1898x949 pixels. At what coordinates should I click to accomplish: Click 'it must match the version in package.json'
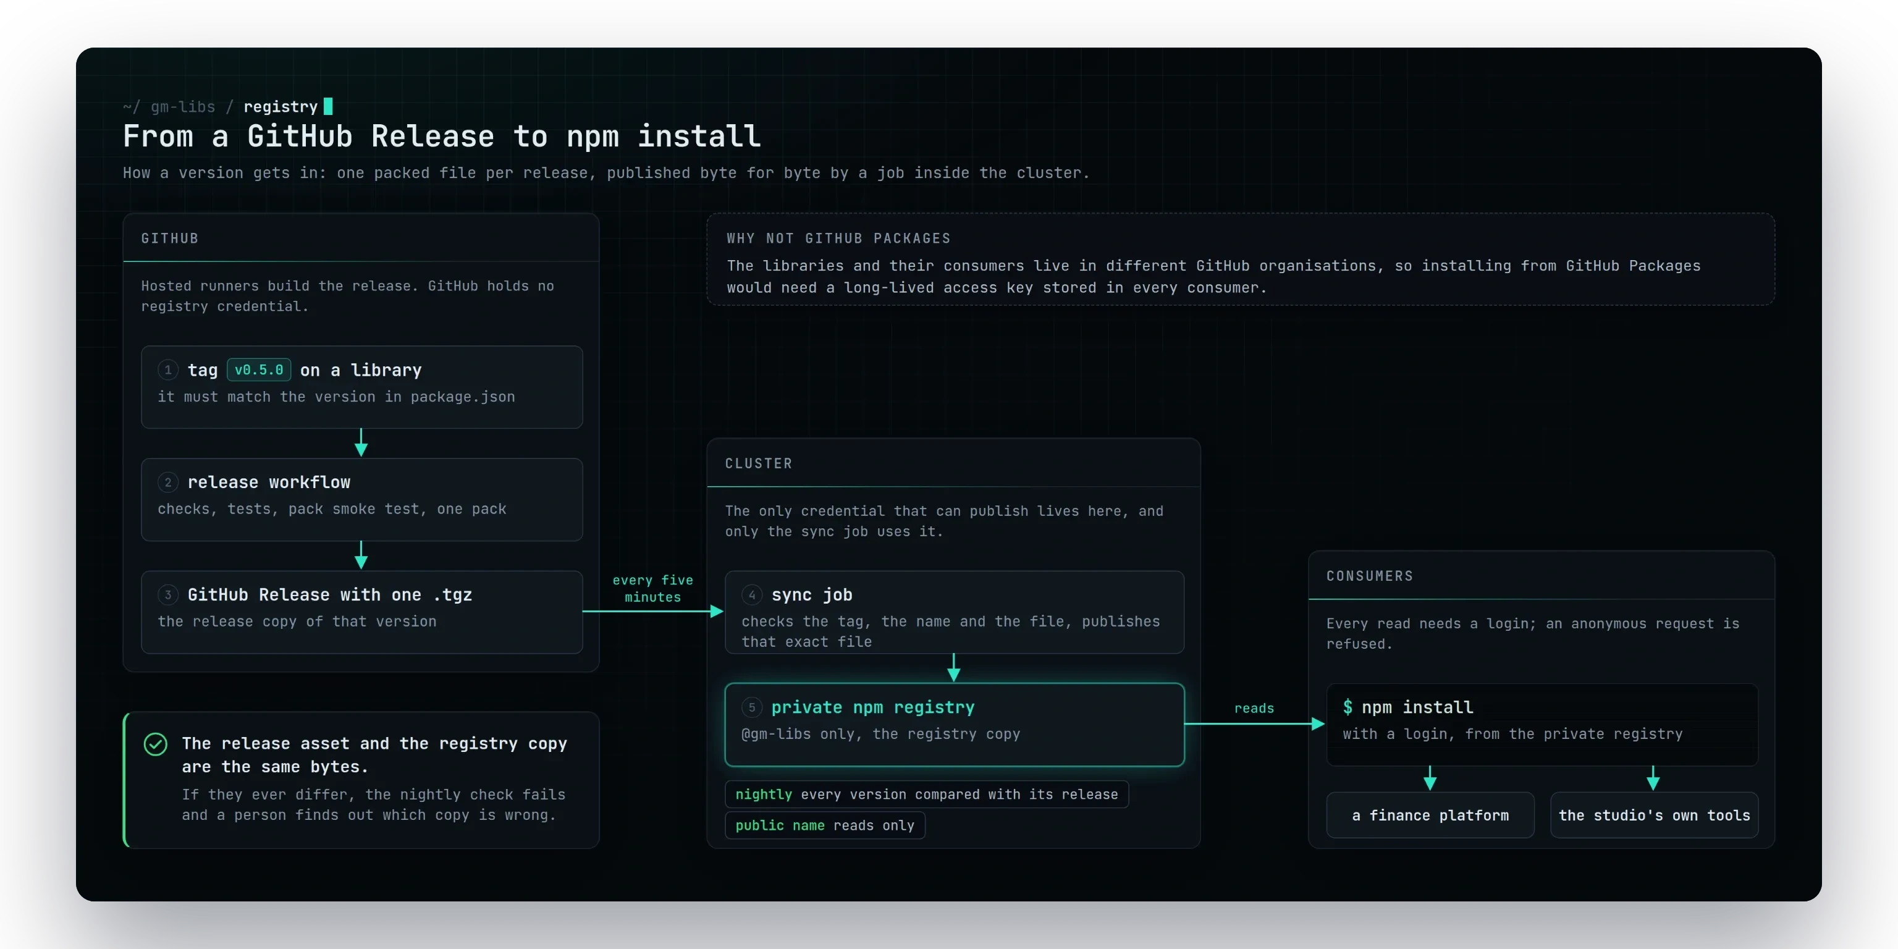pos(336,397)
